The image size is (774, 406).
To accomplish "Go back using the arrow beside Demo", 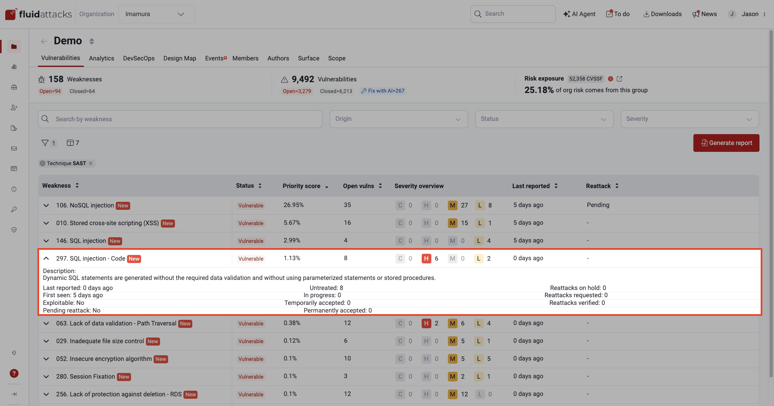I will point(44,41).
